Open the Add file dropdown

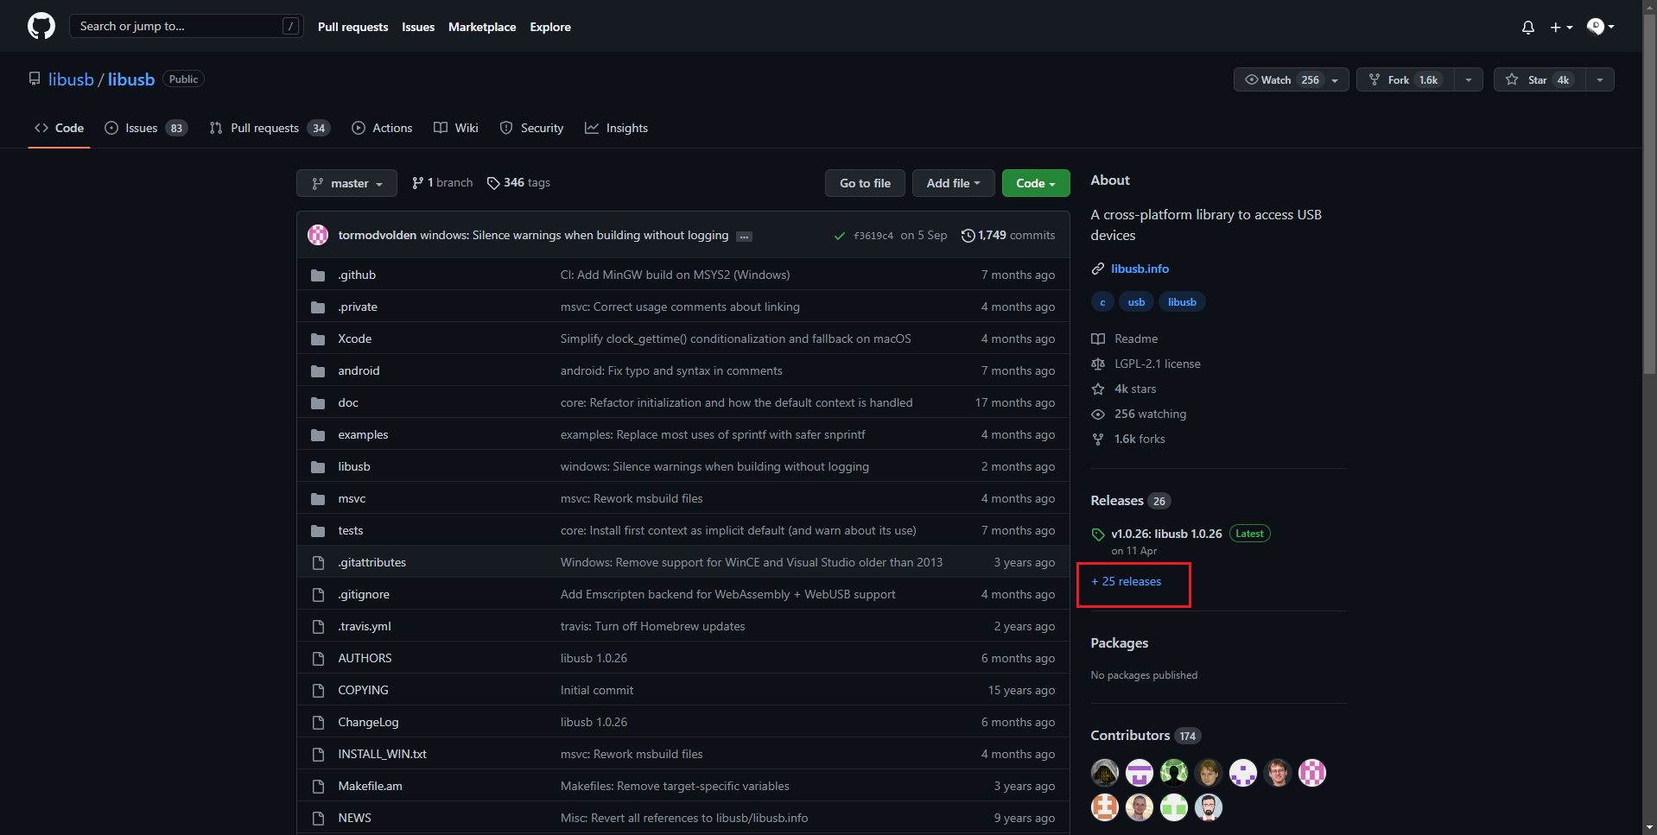954,183
